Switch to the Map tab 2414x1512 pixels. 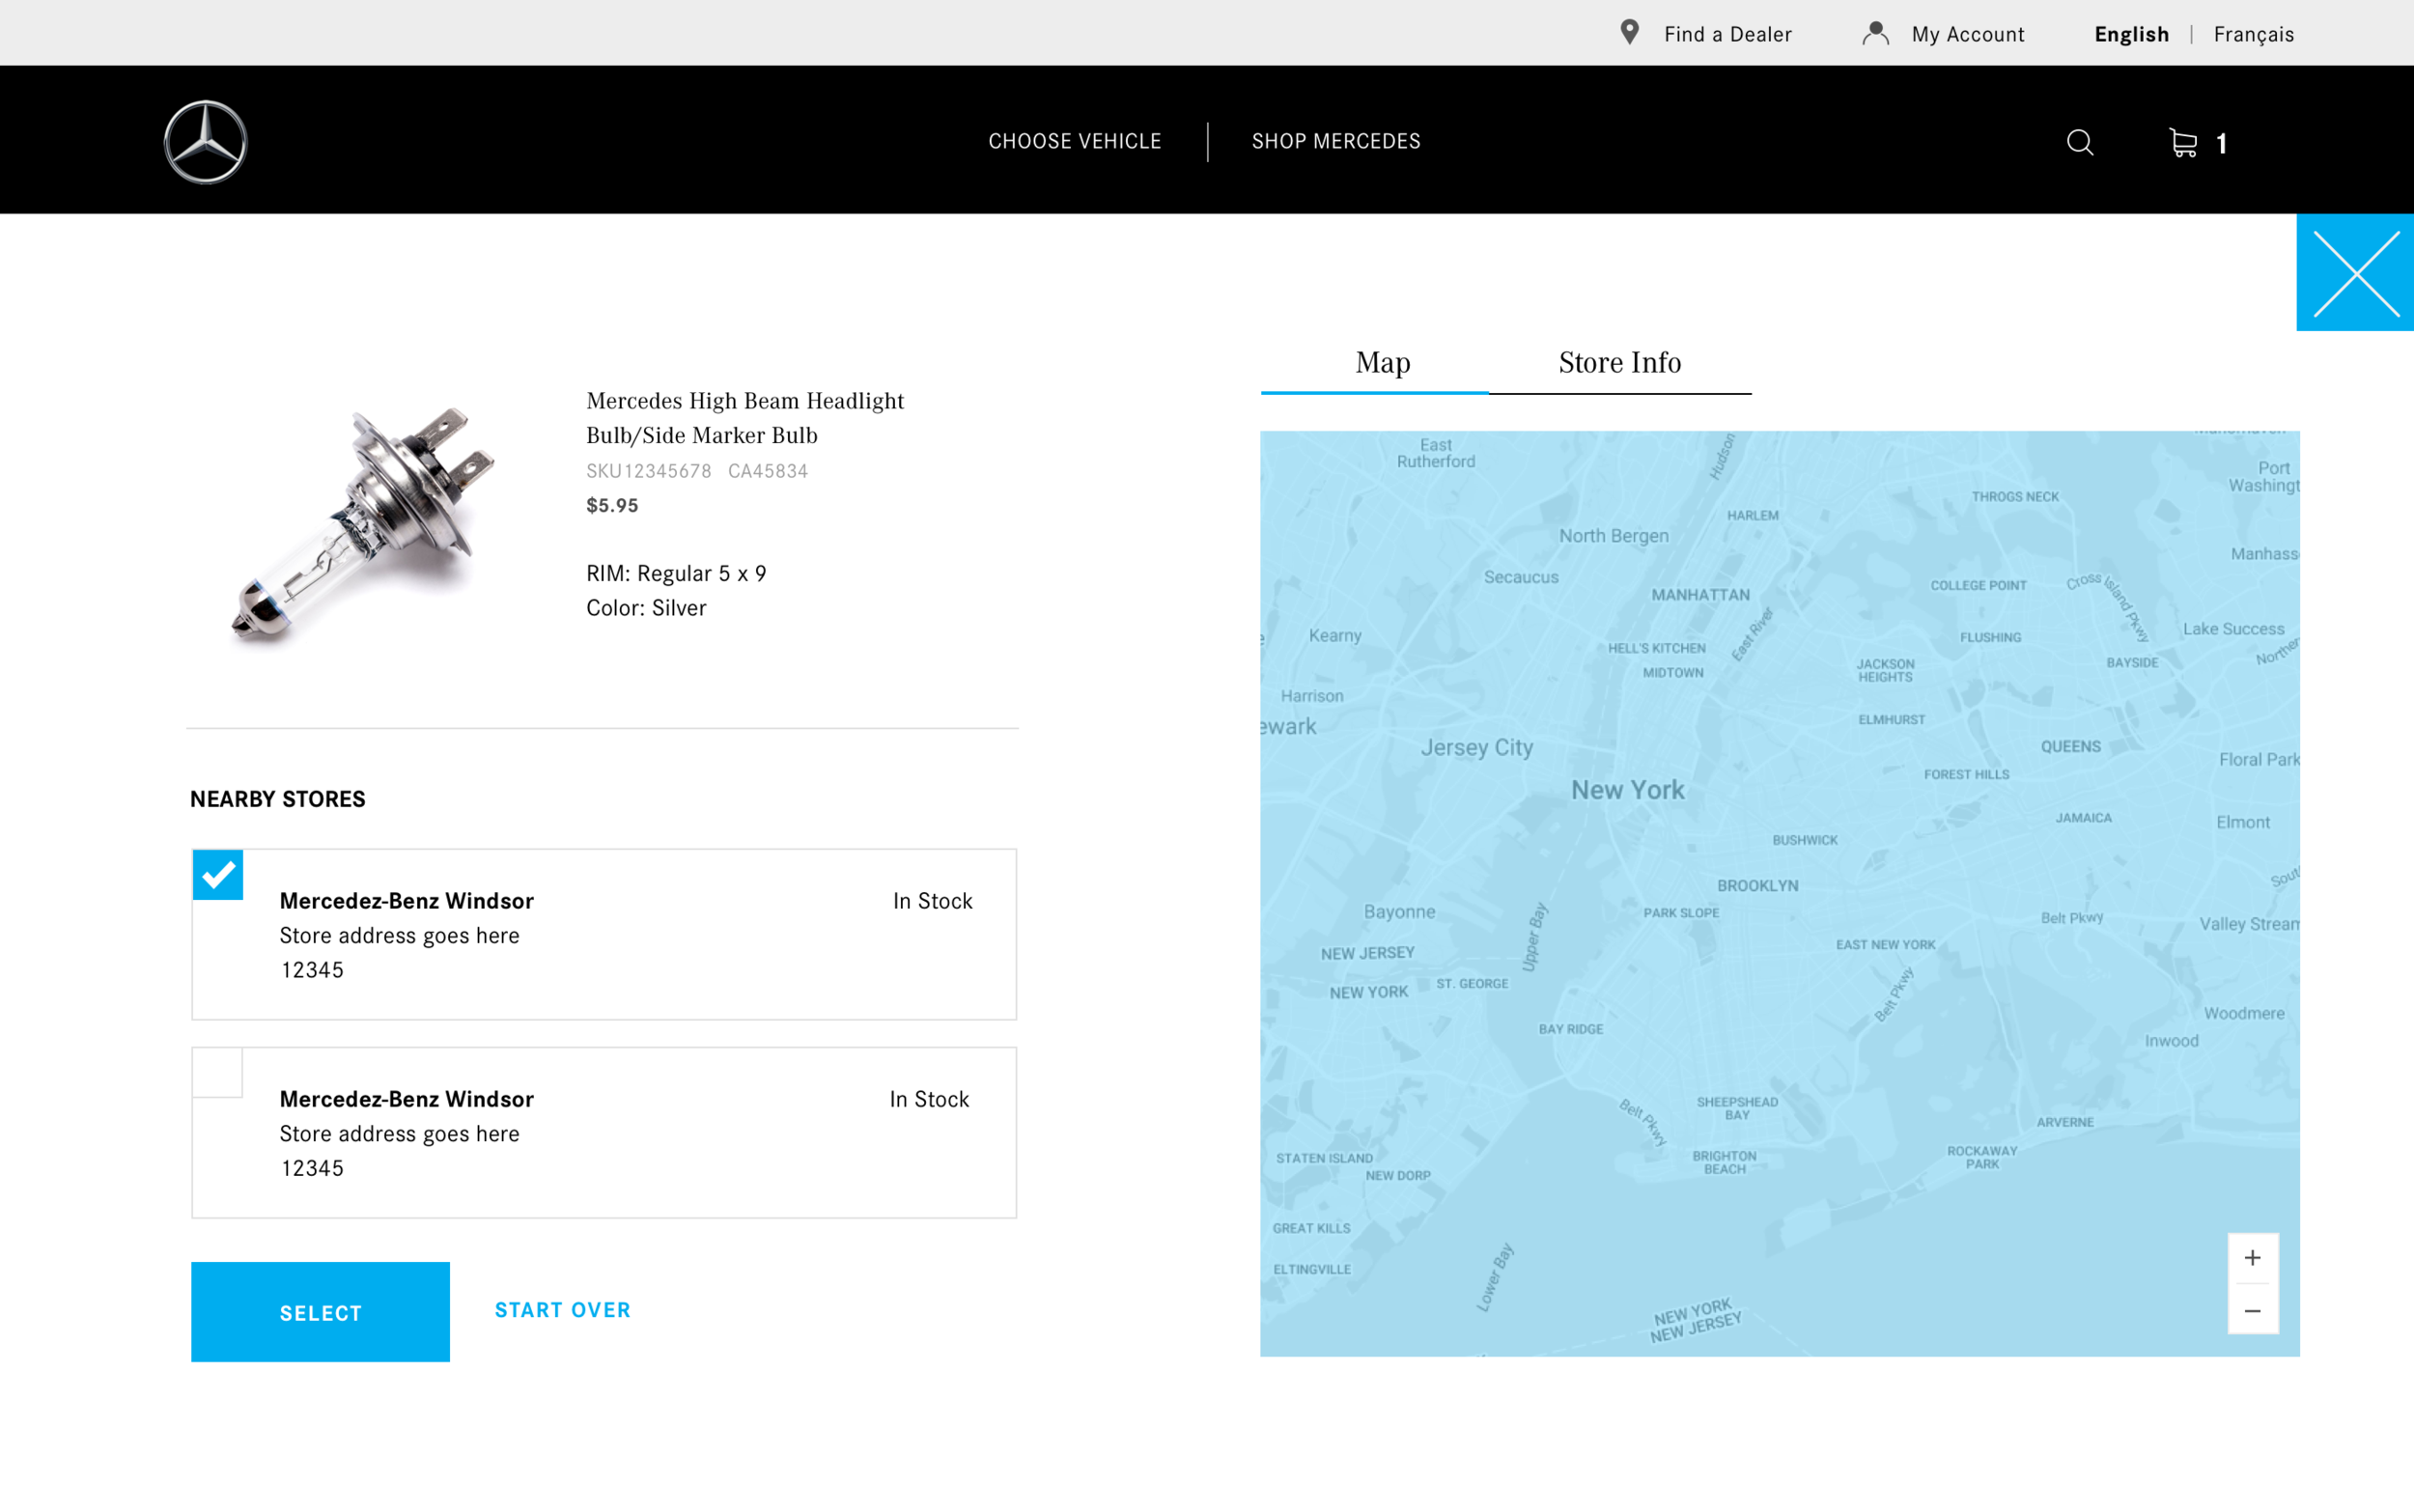(x=1382, y=362)
